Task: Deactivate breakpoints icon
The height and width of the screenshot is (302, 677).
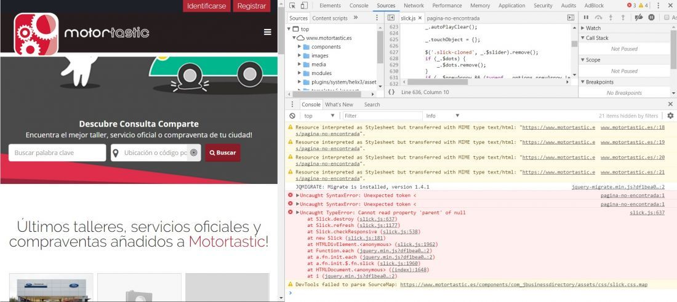Action: tap(639, 17)
